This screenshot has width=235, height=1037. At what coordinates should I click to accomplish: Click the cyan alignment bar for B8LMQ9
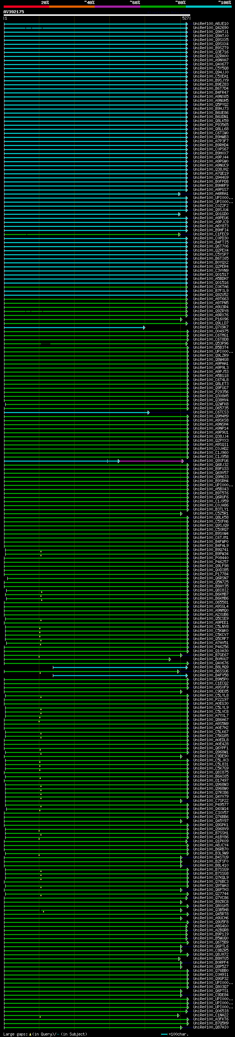pos(120,667)
